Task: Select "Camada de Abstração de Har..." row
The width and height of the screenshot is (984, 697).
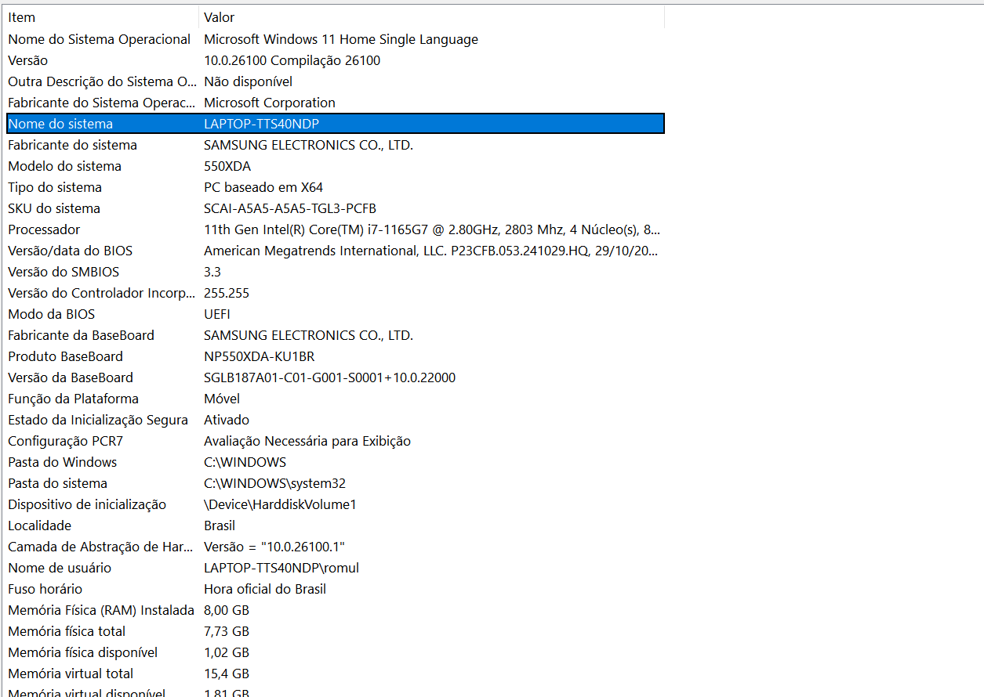Action: point(336,547)
